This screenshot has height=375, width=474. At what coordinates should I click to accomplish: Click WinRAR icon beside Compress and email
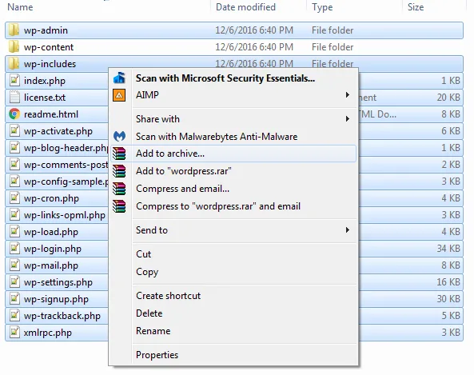click(119, 189)
